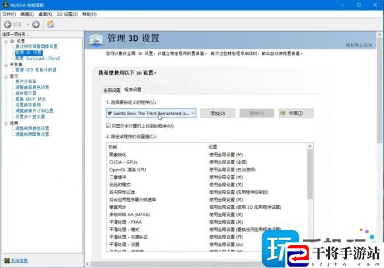Open the back button history dropdown arrow

(x=28, y=24)
